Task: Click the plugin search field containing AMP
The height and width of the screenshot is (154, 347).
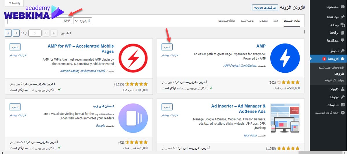Action: click(40, 21)
